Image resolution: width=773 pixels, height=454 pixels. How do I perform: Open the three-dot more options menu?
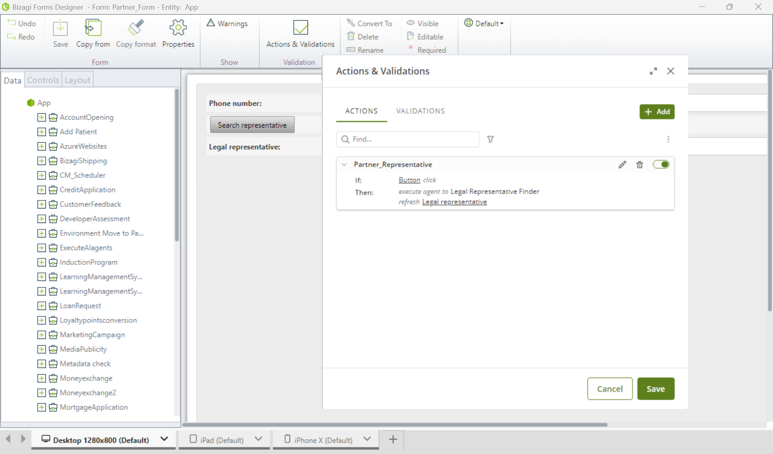(668, 139)
